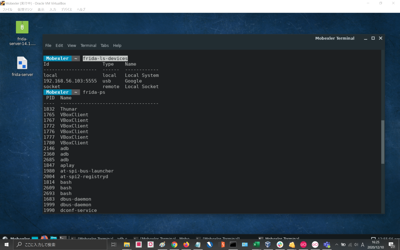Open the Windows Start menu

[6, 245]
